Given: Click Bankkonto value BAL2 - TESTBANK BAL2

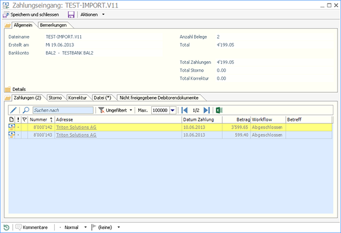Looking at the screenshot, I should point(69,53).
